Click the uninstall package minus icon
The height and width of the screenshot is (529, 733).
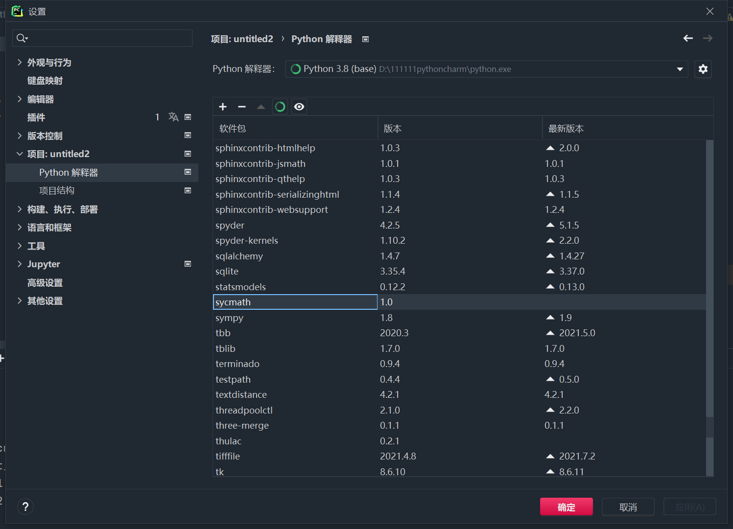(242, 107)
